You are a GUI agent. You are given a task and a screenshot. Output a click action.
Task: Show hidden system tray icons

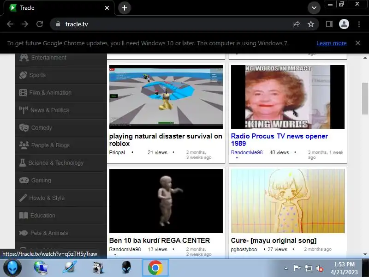286,268
